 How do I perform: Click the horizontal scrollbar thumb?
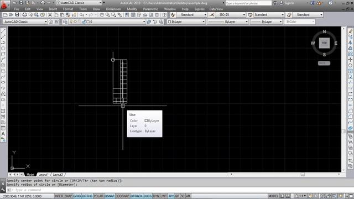point(303,175)
